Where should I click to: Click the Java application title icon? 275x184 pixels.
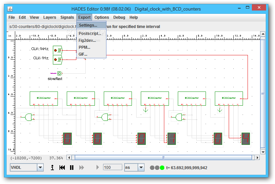pos(10,9)
